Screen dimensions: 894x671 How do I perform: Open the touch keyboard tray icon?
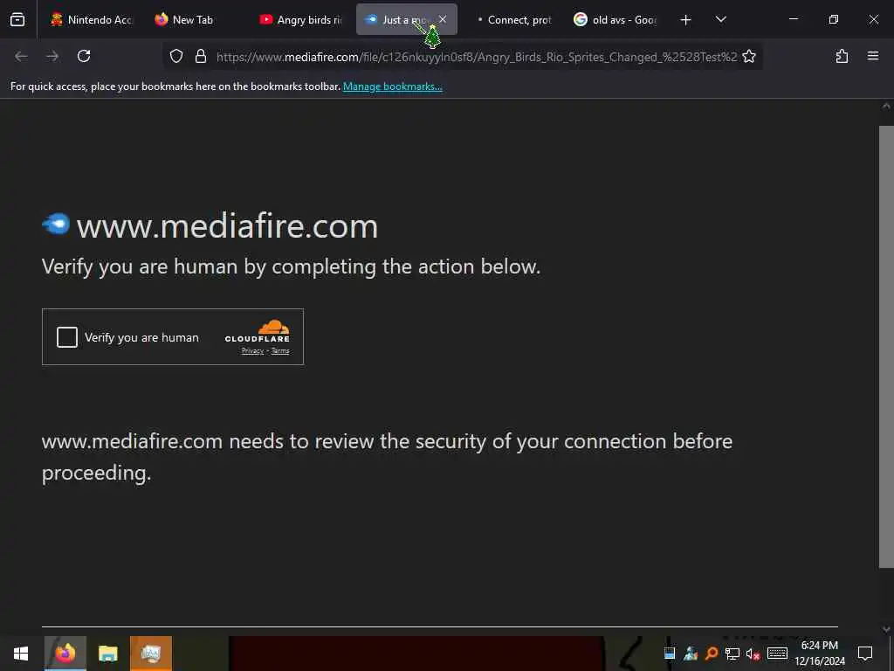click(777, 654)
